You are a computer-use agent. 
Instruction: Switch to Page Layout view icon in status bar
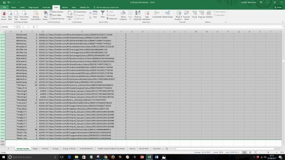250,152
